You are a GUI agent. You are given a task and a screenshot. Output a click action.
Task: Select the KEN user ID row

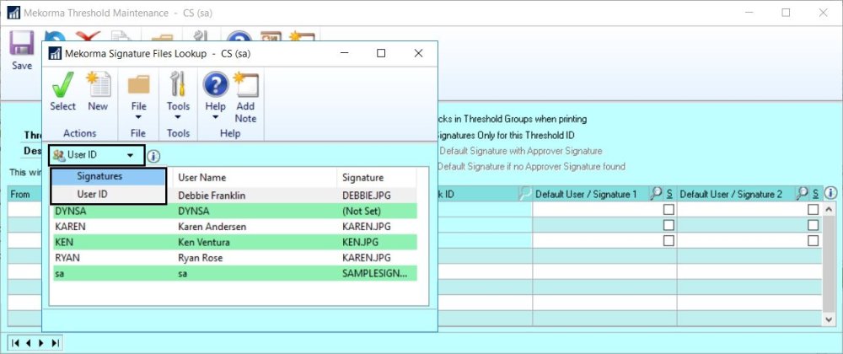pos(64,242)
